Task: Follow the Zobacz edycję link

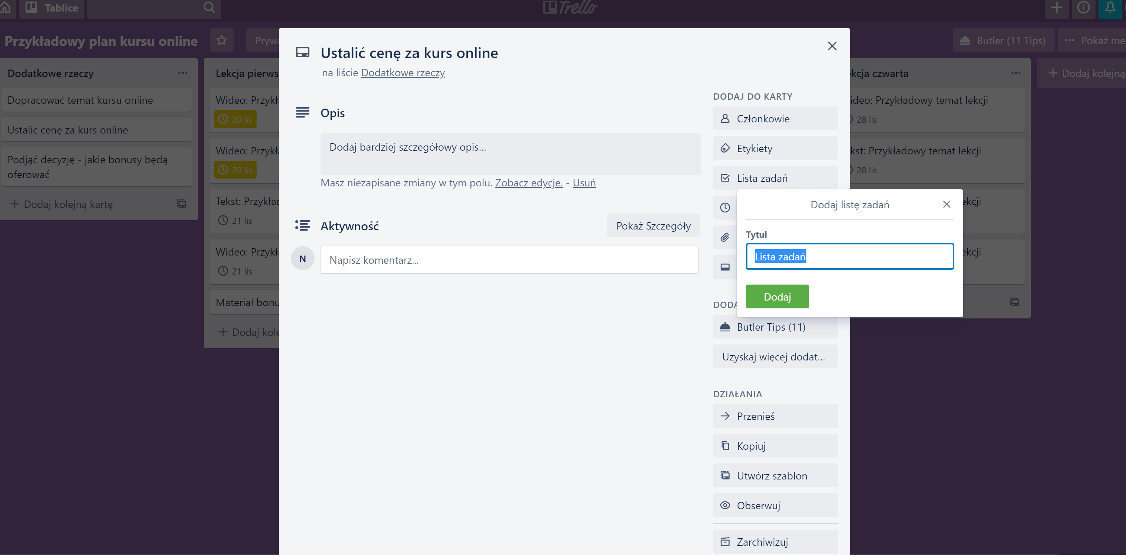Action: (x=528, y=183)
